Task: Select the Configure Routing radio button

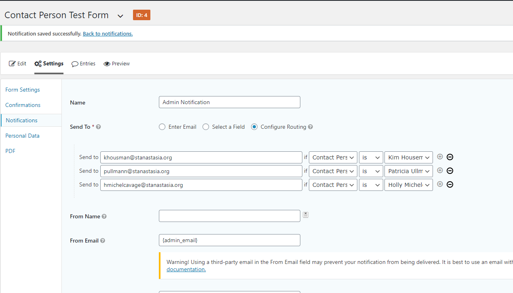Action: pos(254,127)
